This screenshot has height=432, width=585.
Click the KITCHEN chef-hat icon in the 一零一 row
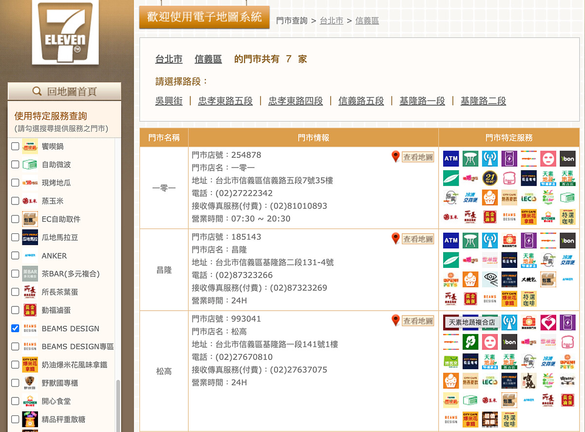tap(548, 217)
